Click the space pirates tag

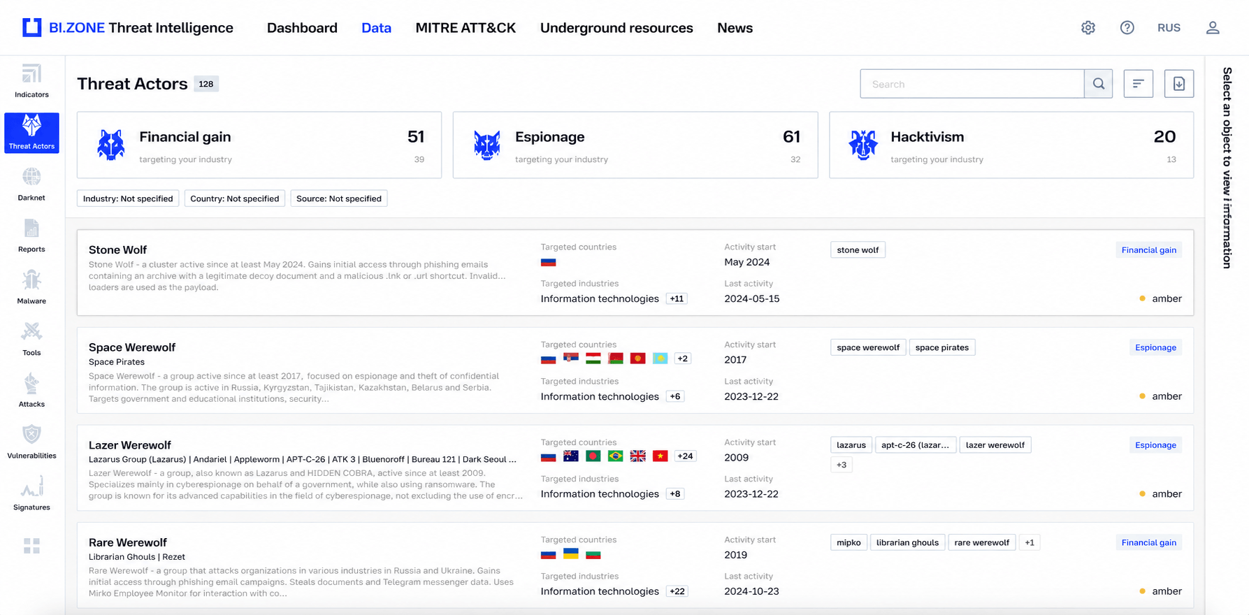coord(942,347)
